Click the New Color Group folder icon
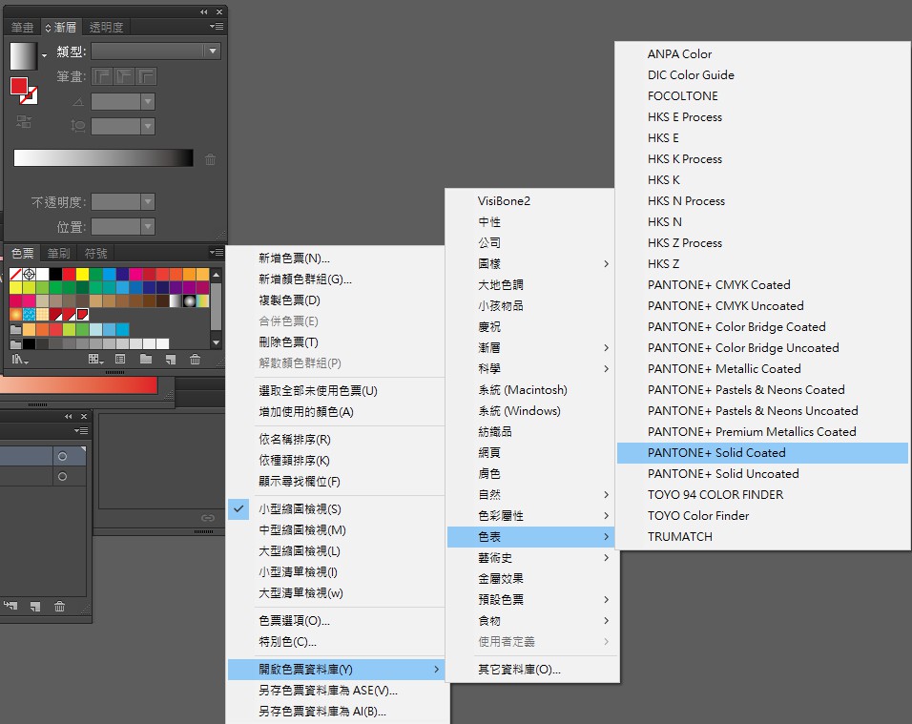Screen dimensions: 912x724 tap(146, 360)
